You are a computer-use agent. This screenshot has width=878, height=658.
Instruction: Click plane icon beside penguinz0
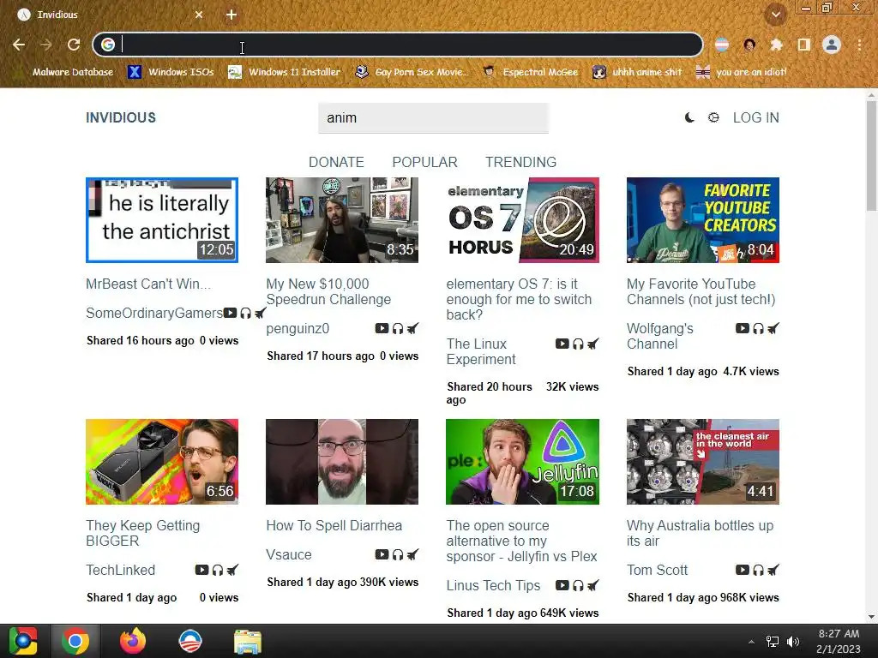412,328
